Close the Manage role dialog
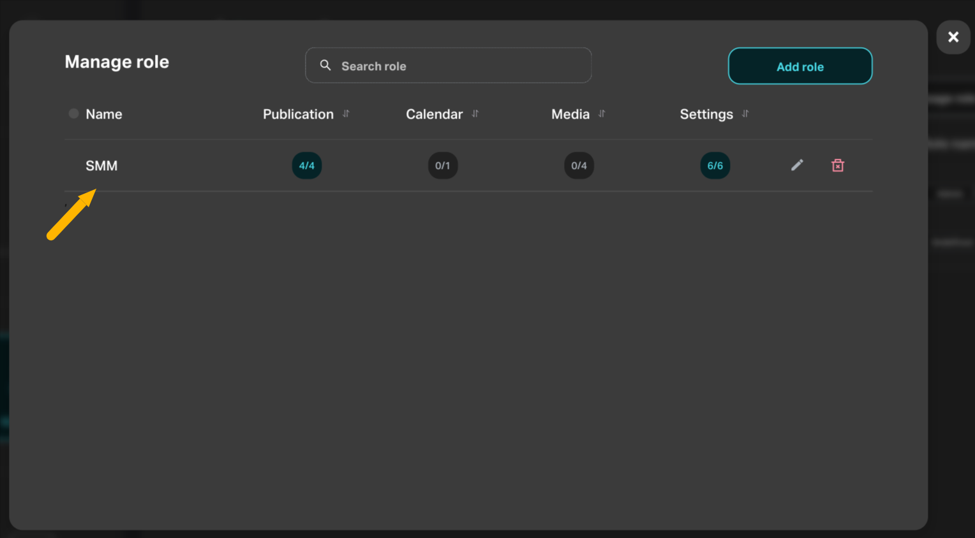975x538 pixels. [x=953, y=37]
